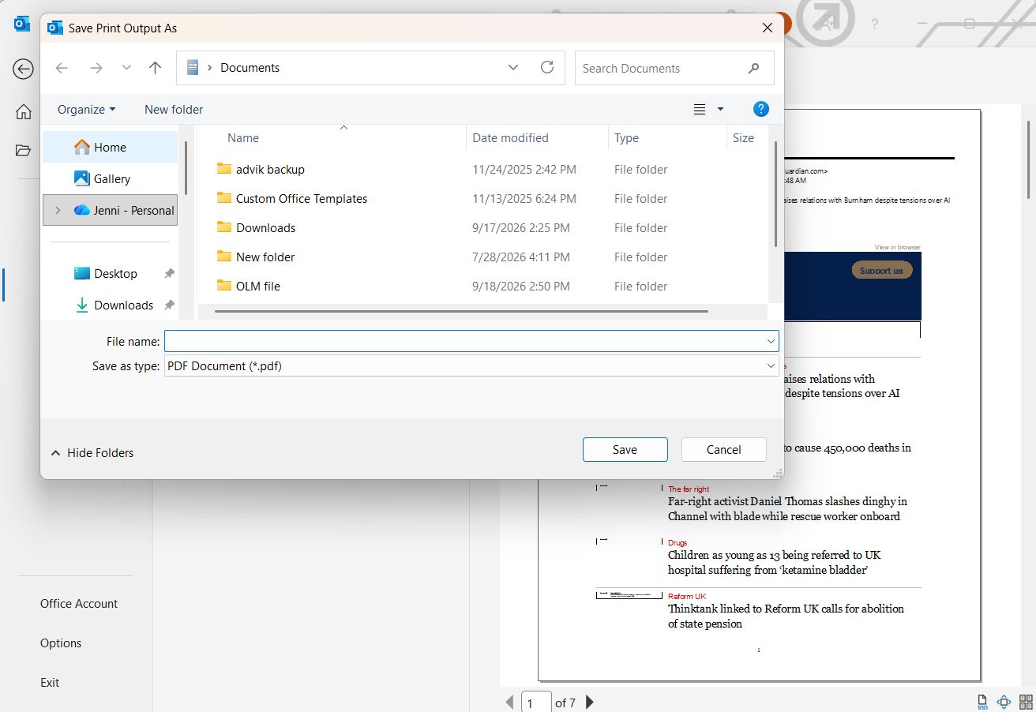
Task: Click the fit one page preview icon
Action: tap(1004, 702)
